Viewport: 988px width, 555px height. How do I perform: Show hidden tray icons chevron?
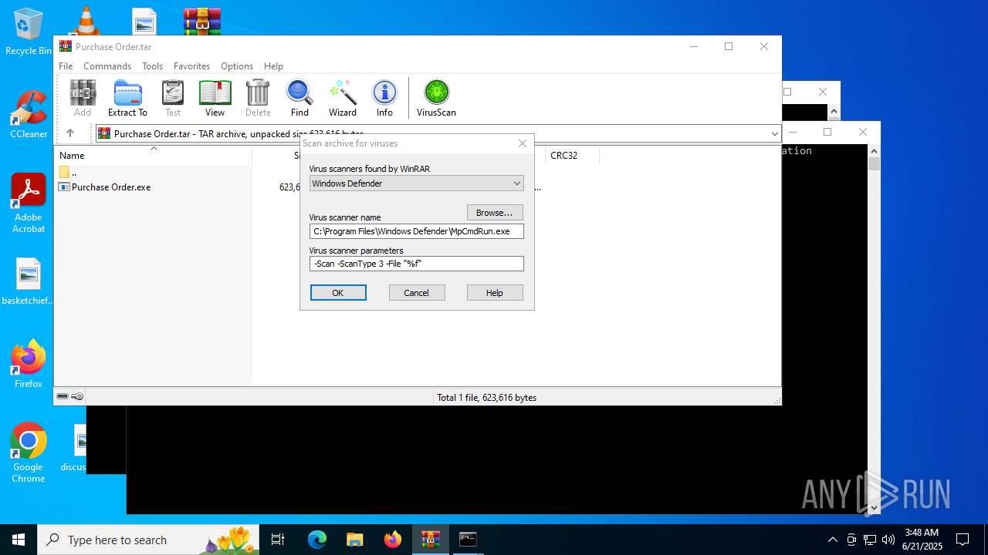pyautogui.click(x=832, y=540)
